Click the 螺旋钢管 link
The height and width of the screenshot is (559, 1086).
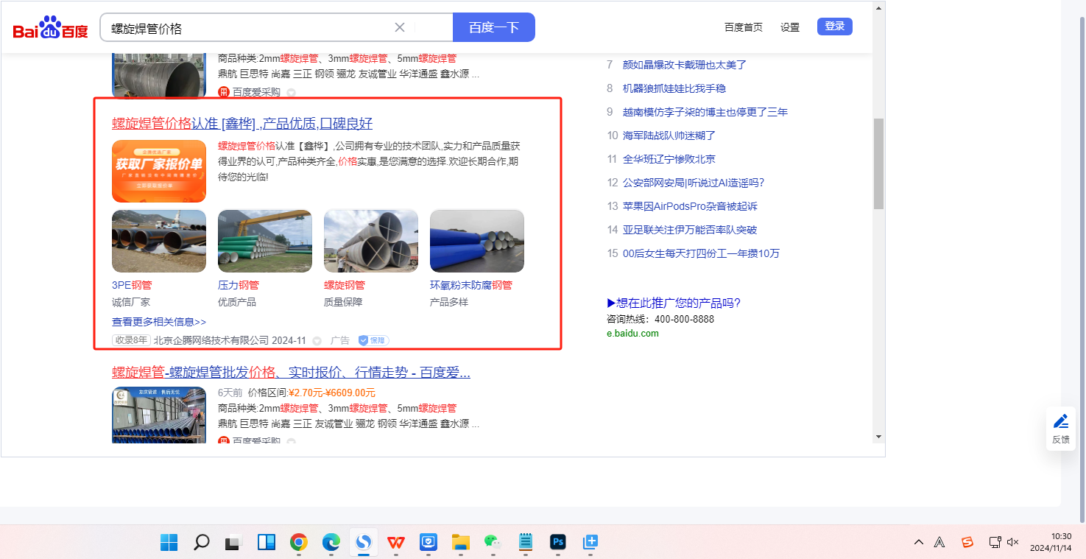(x=345, y=285)
